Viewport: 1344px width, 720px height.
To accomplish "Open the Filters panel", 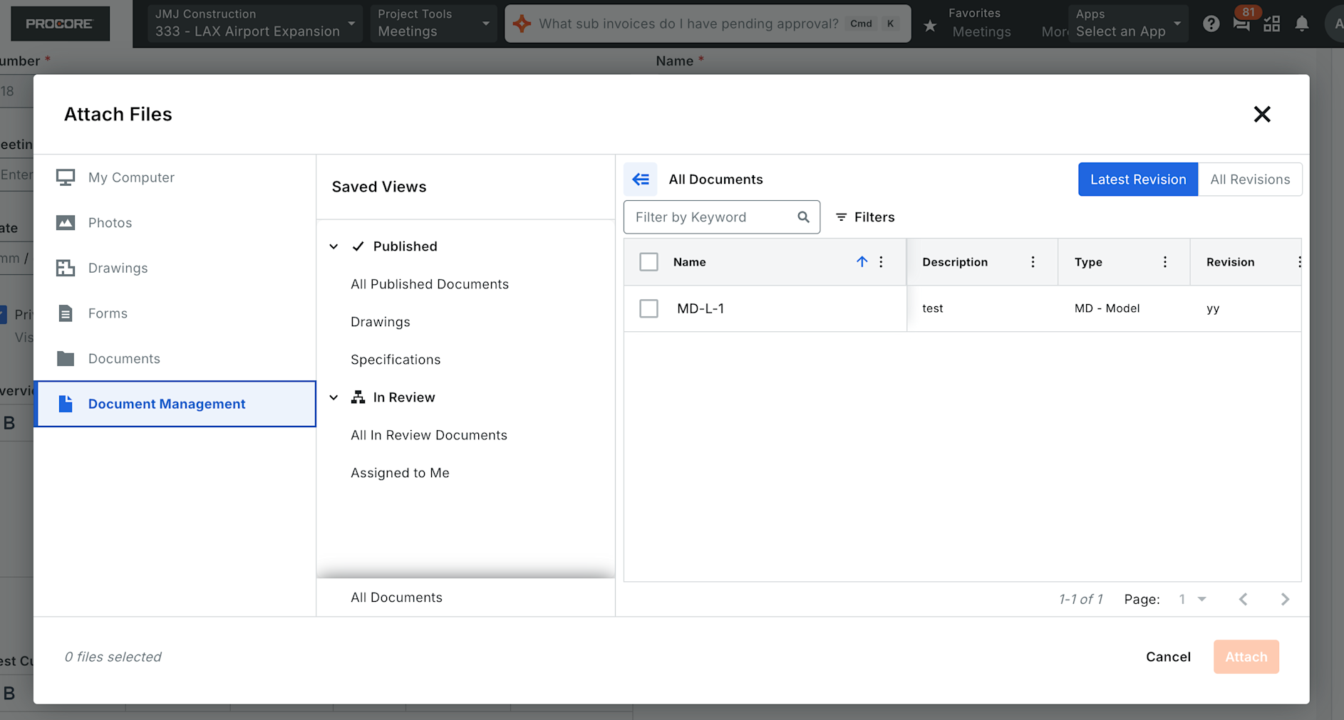I will pos(865,217).
